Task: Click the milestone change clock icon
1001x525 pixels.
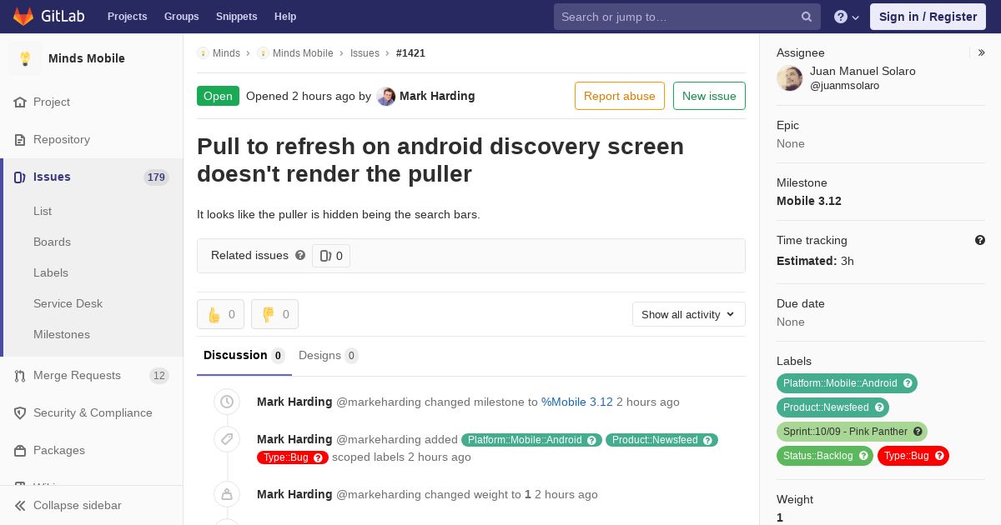Action: pyautogui.click(x=227, y=402)
